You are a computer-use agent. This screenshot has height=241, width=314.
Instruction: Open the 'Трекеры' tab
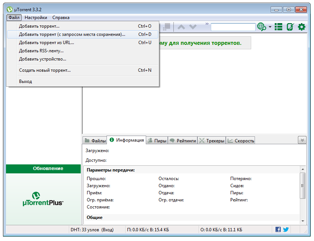[x=212, y=141]
